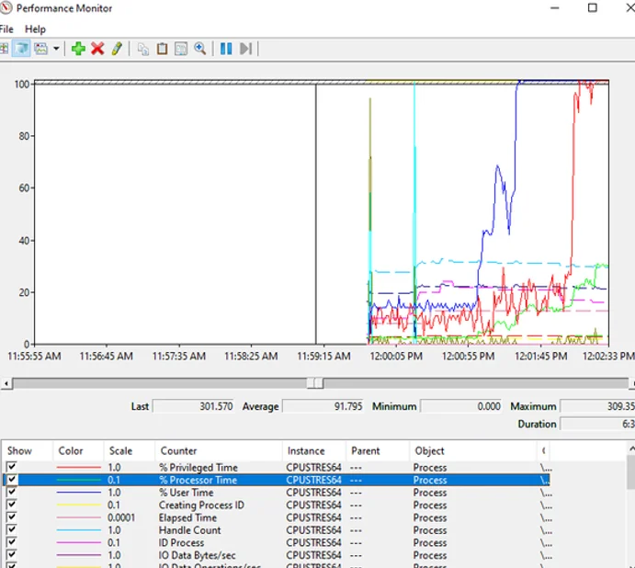The image size is (635, 568).
Task: Click the graph's horizontal time slider thumb
Action: [x=314, y=382]
